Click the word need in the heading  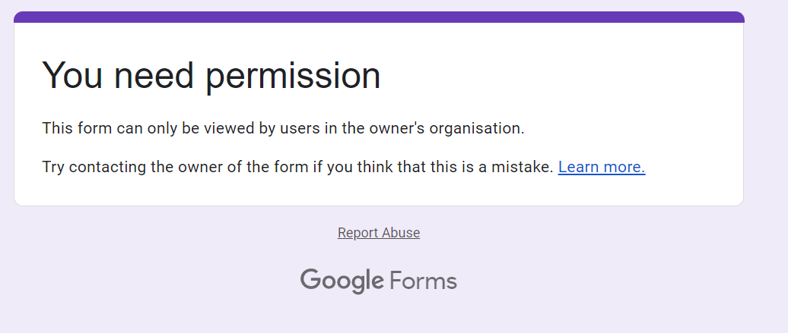pos(155,75)
